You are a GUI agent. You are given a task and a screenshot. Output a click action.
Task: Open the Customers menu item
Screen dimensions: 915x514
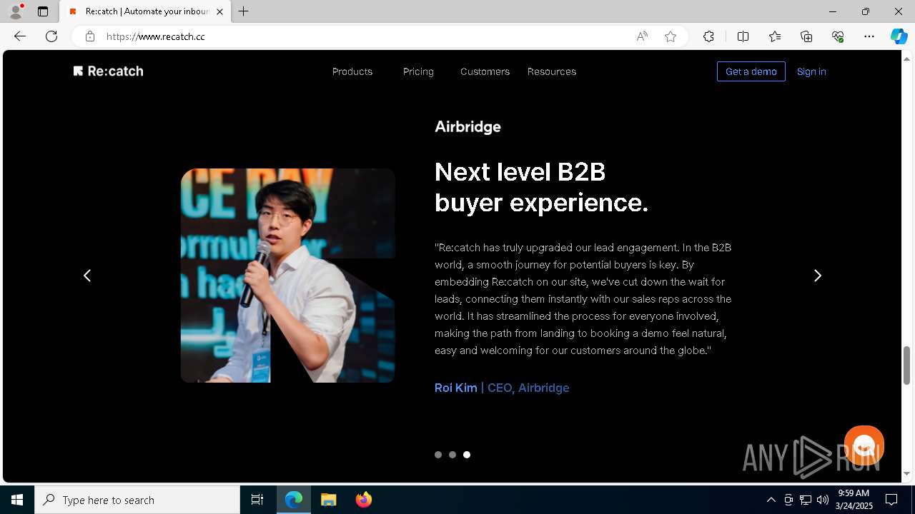click(x=485, y=71)
